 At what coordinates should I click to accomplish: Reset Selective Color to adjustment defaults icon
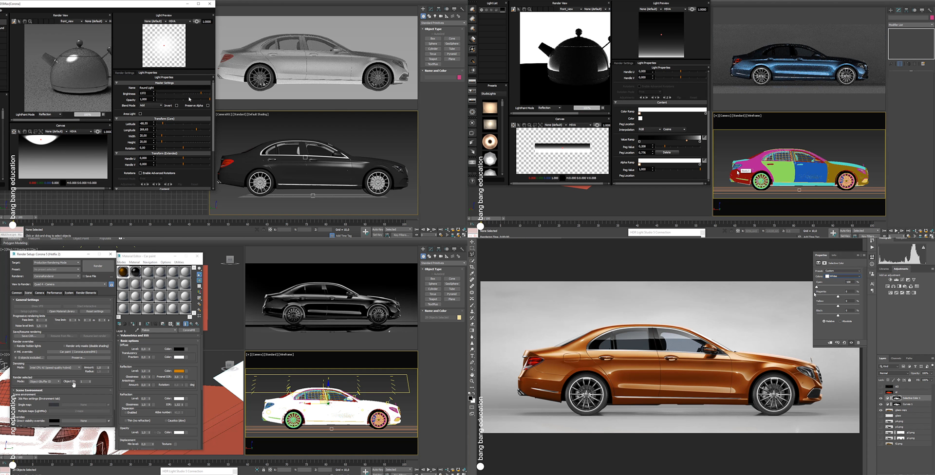(x=844, y=343)
